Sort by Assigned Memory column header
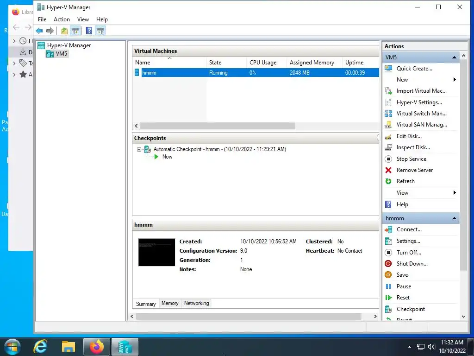 pyautogui.click(x=314, y=63)
